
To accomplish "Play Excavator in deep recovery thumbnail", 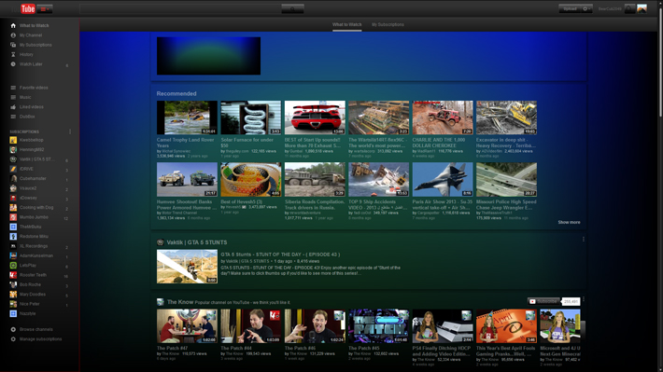I will tap(506, 117).
